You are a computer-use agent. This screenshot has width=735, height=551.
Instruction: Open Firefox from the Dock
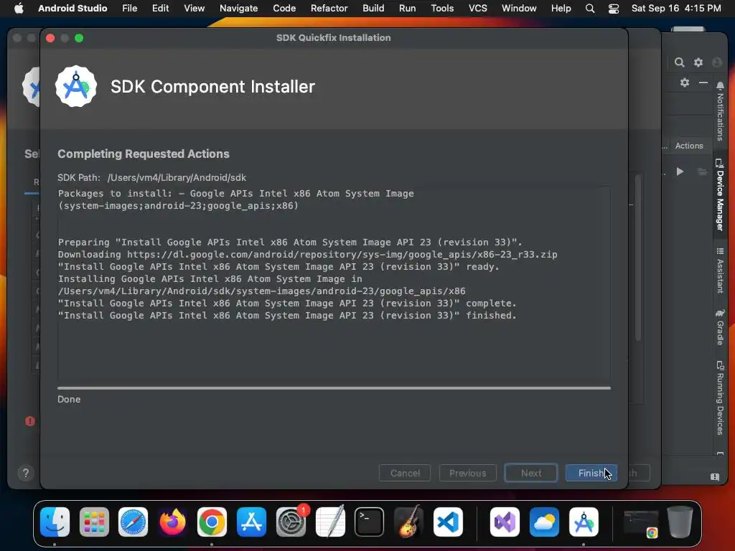point(172,522)
